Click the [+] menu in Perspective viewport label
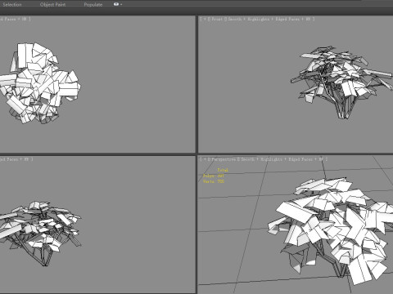The image size is (393, 294). [x=205, y=159]
